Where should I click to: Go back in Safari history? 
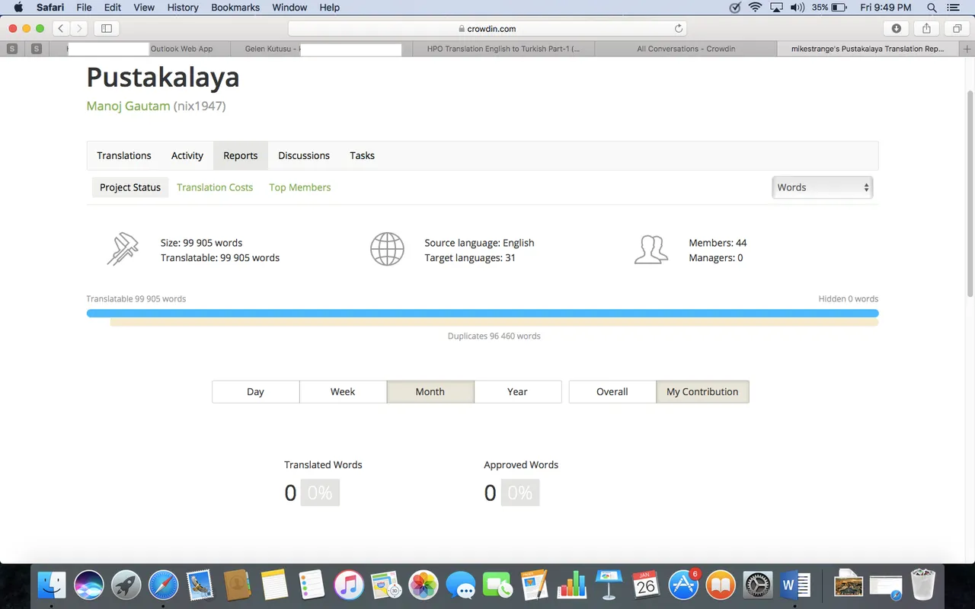pos(61,28)
